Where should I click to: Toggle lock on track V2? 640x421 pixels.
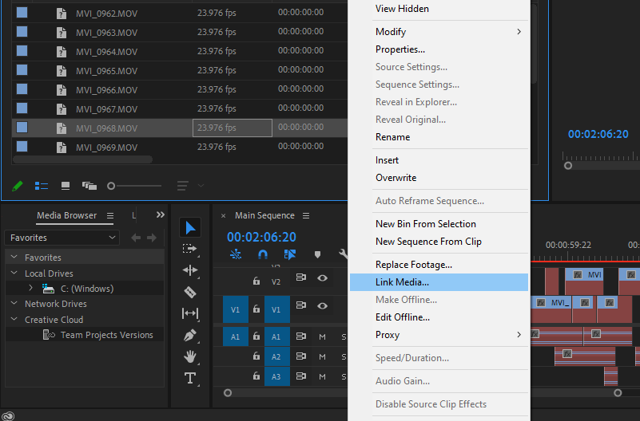coord(256,281)
